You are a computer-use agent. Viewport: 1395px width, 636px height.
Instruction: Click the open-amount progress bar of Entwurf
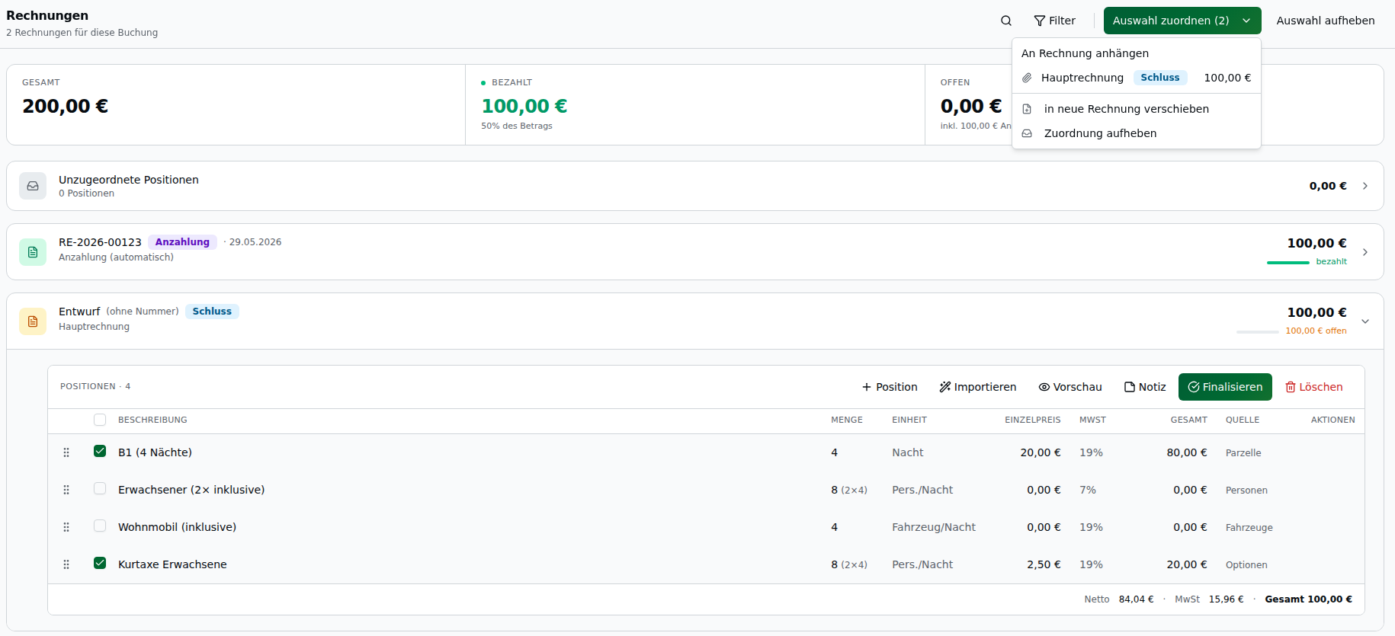(x=1258, y=332)
